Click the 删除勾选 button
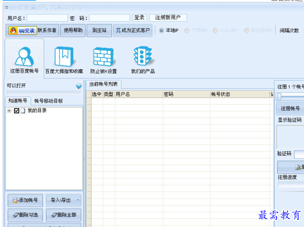The image size is (304, 227). [x=25, y=215]
